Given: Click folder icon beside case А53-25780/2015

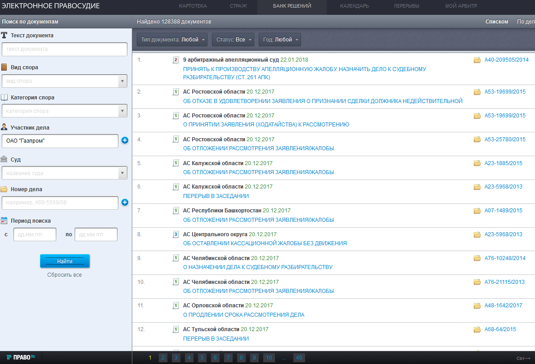Looking at the screenshot, I should (x=477, y=139).
